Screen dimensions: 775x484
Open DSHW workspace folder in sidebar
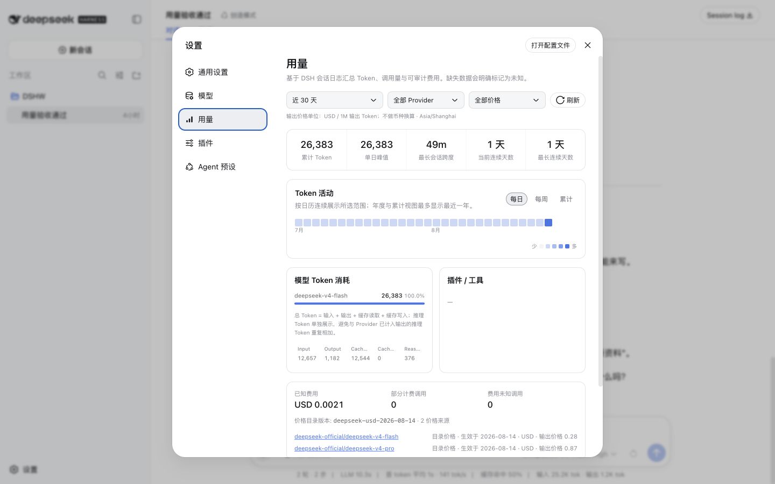click(75, 96)
